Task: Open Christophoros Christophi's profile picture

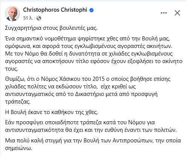Action: click(x=12, y=14)
